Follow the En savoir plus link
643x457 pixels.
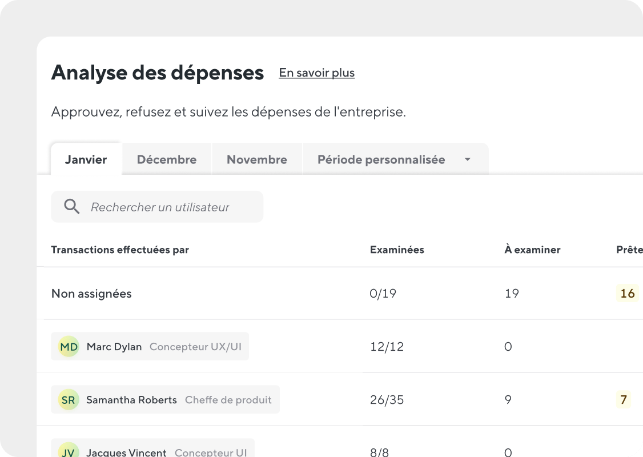(316, 73)
